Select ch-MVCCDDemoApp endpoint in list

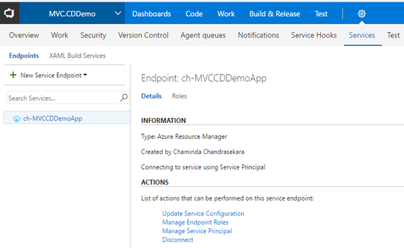[67, 118]
